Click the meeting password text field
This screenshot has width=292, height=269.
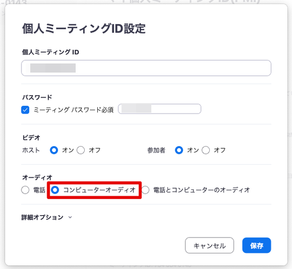tap(160, 109)
